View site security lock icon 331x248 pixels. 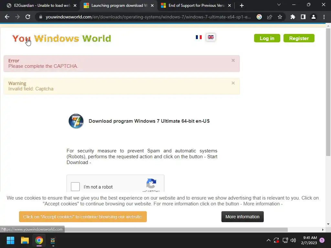[x=41, y=17]
